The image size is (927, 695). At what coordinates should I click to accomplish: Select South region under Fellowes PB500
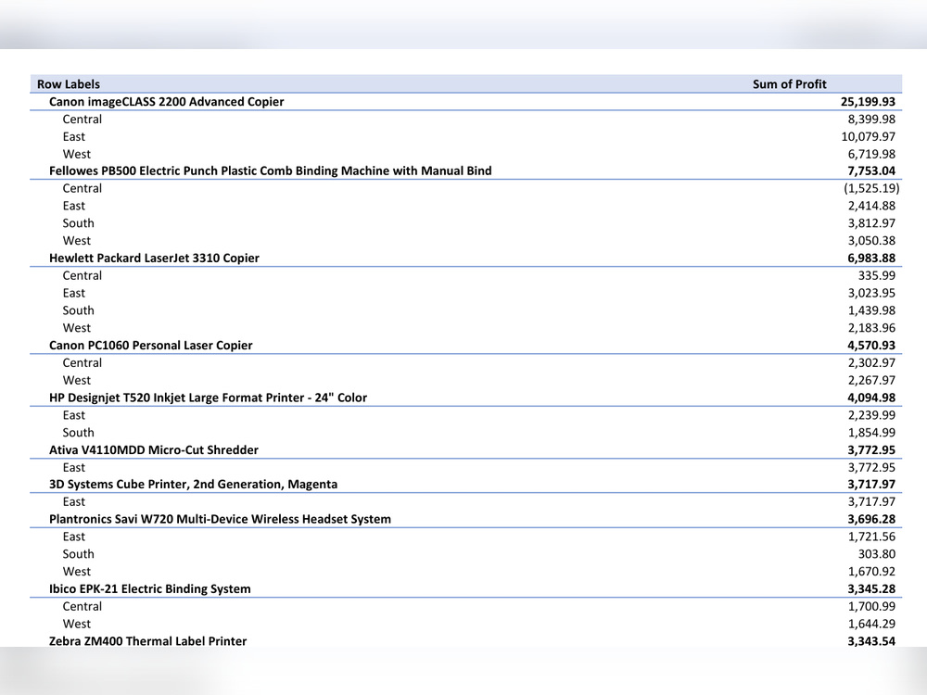(79, 223)
